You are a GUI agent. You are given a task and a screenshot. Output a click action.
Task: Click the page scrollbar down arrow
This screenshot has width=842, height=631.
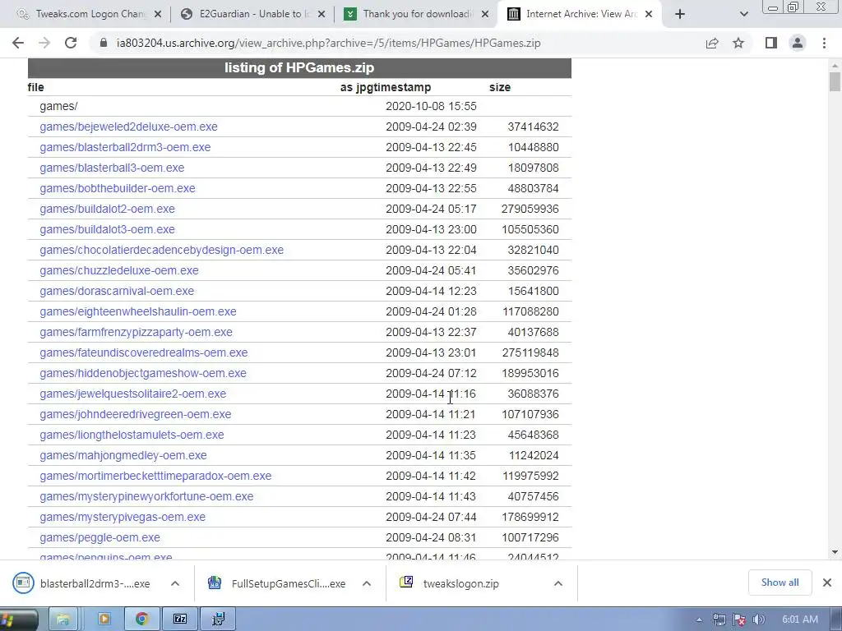835,552
